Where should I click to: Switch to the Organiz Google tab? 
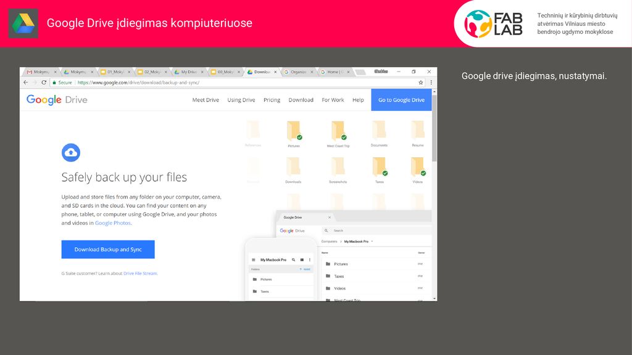tap(298, 72)
